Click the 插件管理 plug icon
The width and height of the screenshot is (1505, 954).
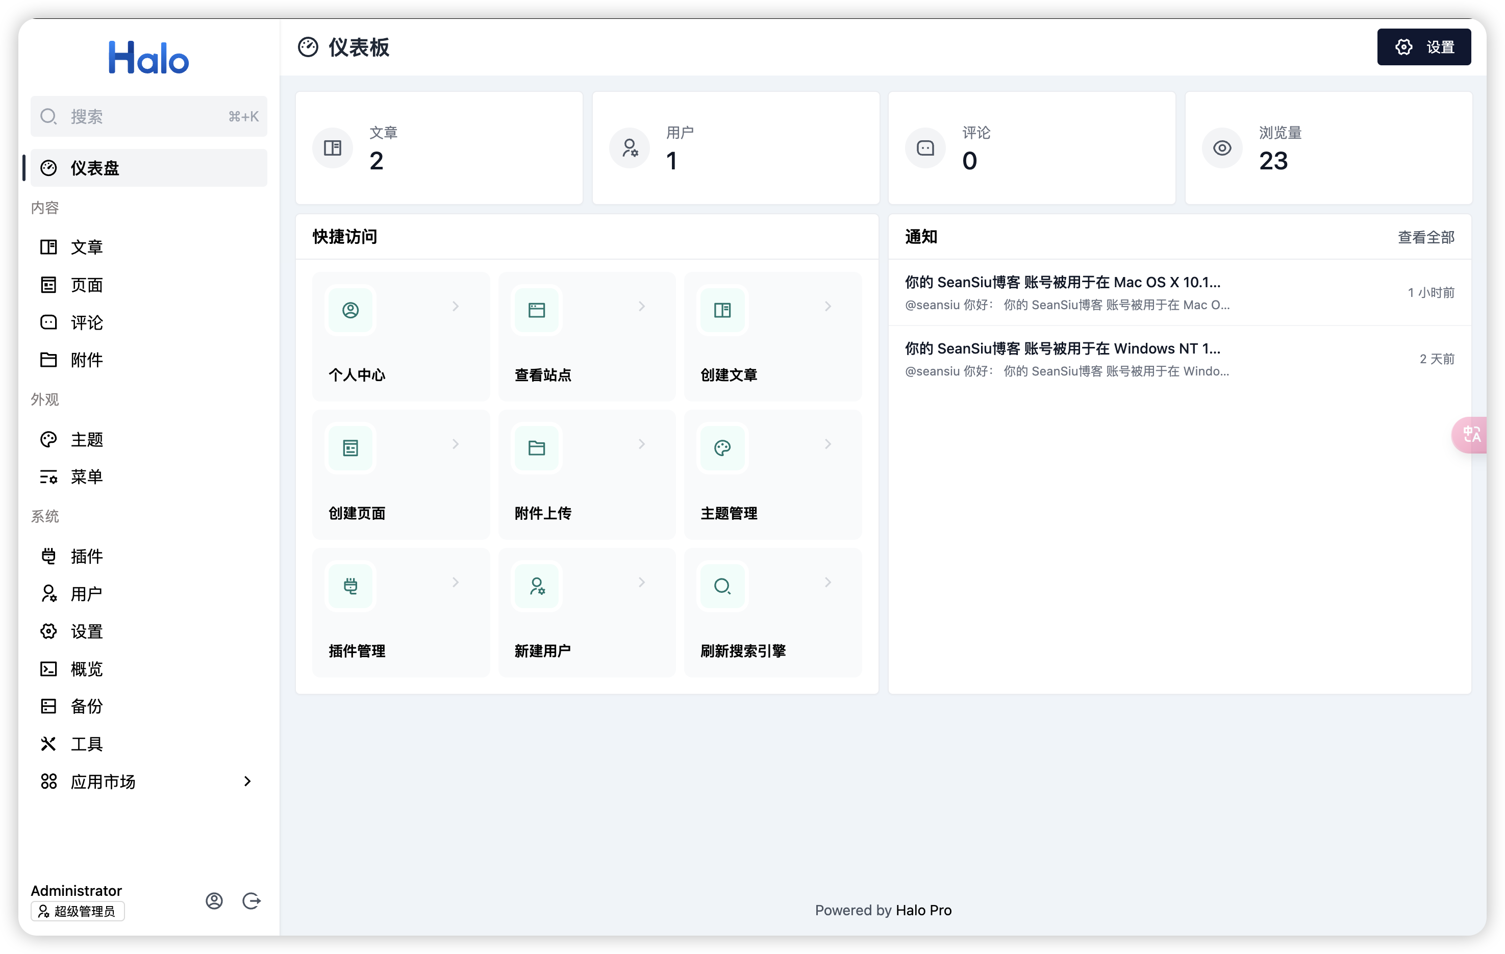[x=350, y=586]
